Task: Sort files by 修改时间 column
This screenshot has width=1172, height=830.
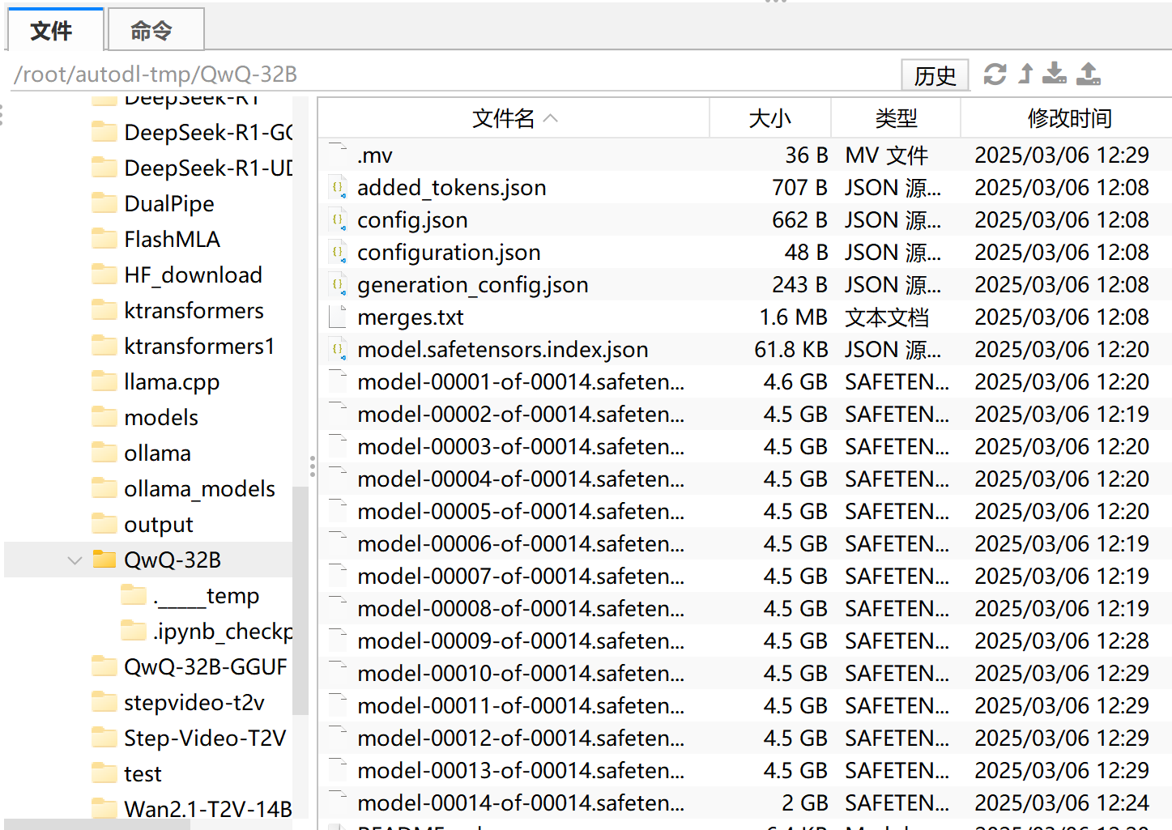Action: point(1069,118)
